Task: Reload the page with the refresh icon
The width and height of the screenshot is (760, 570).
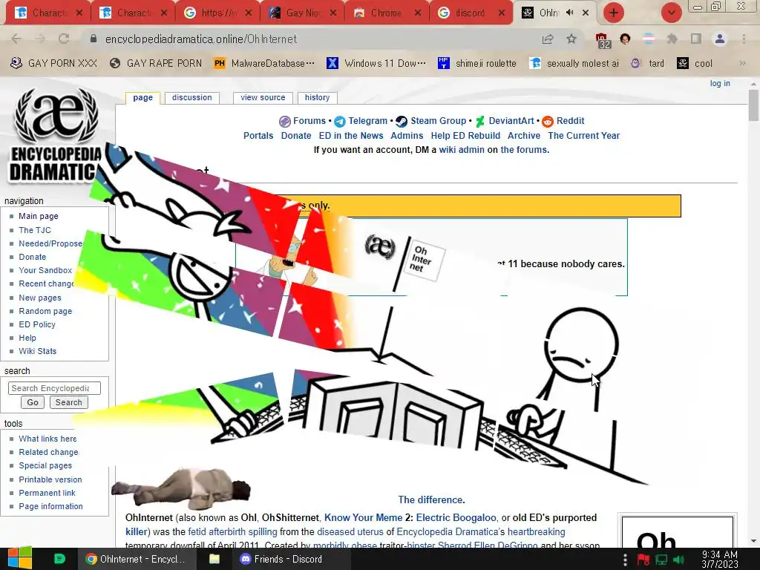Action: tap(64, 39)
